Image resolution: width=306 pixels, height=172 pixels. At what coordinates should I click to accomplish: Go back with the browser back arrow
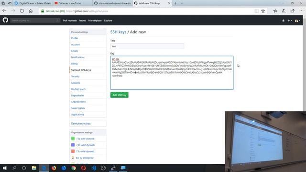(4, 11)
